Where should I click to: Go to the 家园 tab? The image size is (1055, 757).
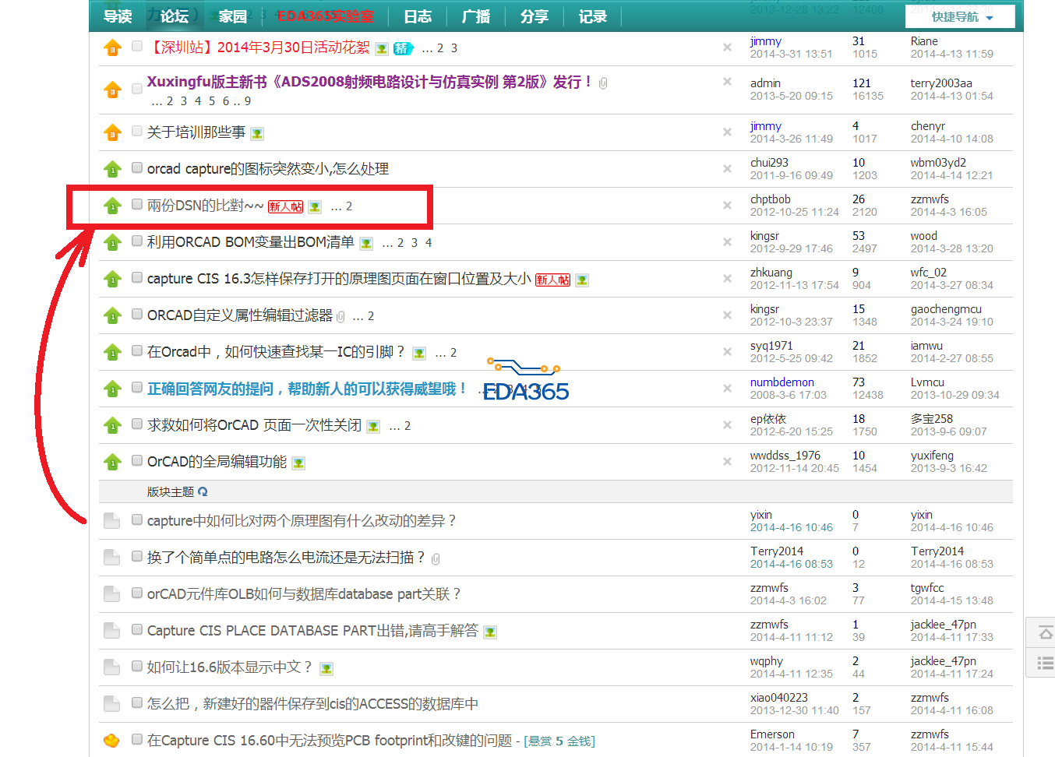point(232,16)
